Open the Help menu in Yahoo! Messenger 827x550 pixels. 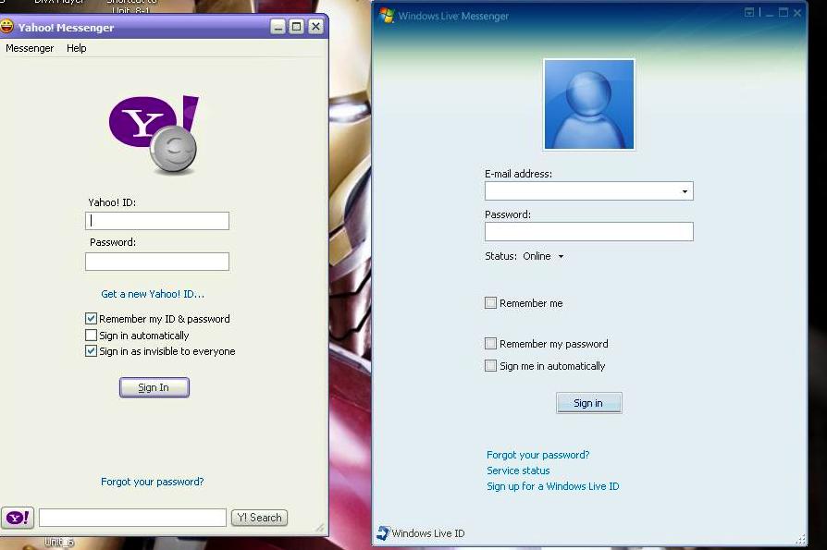tap(77, 48)
